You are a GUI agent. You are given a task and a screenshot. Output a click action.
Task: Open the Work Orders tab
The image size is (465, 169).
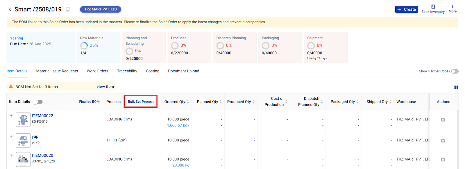tap(97, 71)
